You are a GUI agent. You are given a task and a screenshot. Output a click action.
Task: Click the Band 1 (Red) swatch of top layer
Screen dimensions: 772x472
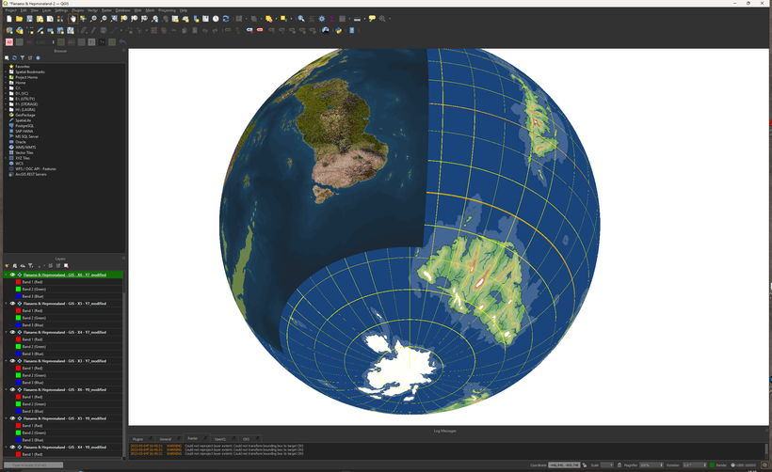18,282
